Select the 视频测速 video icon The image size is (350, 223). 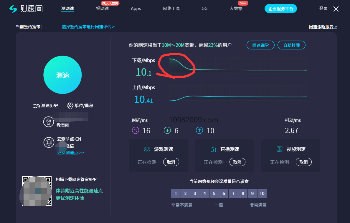tap(279, 149)
